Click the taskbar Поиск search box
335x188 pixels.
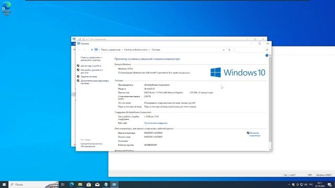[34, 184]
